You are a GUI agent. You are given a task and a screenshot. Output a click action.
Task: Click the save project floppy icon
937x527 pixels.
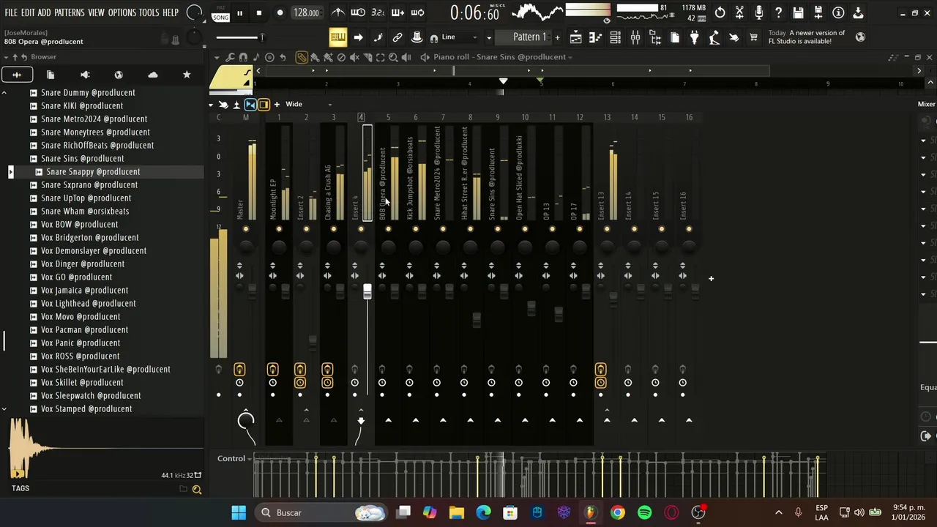[799, 12]
